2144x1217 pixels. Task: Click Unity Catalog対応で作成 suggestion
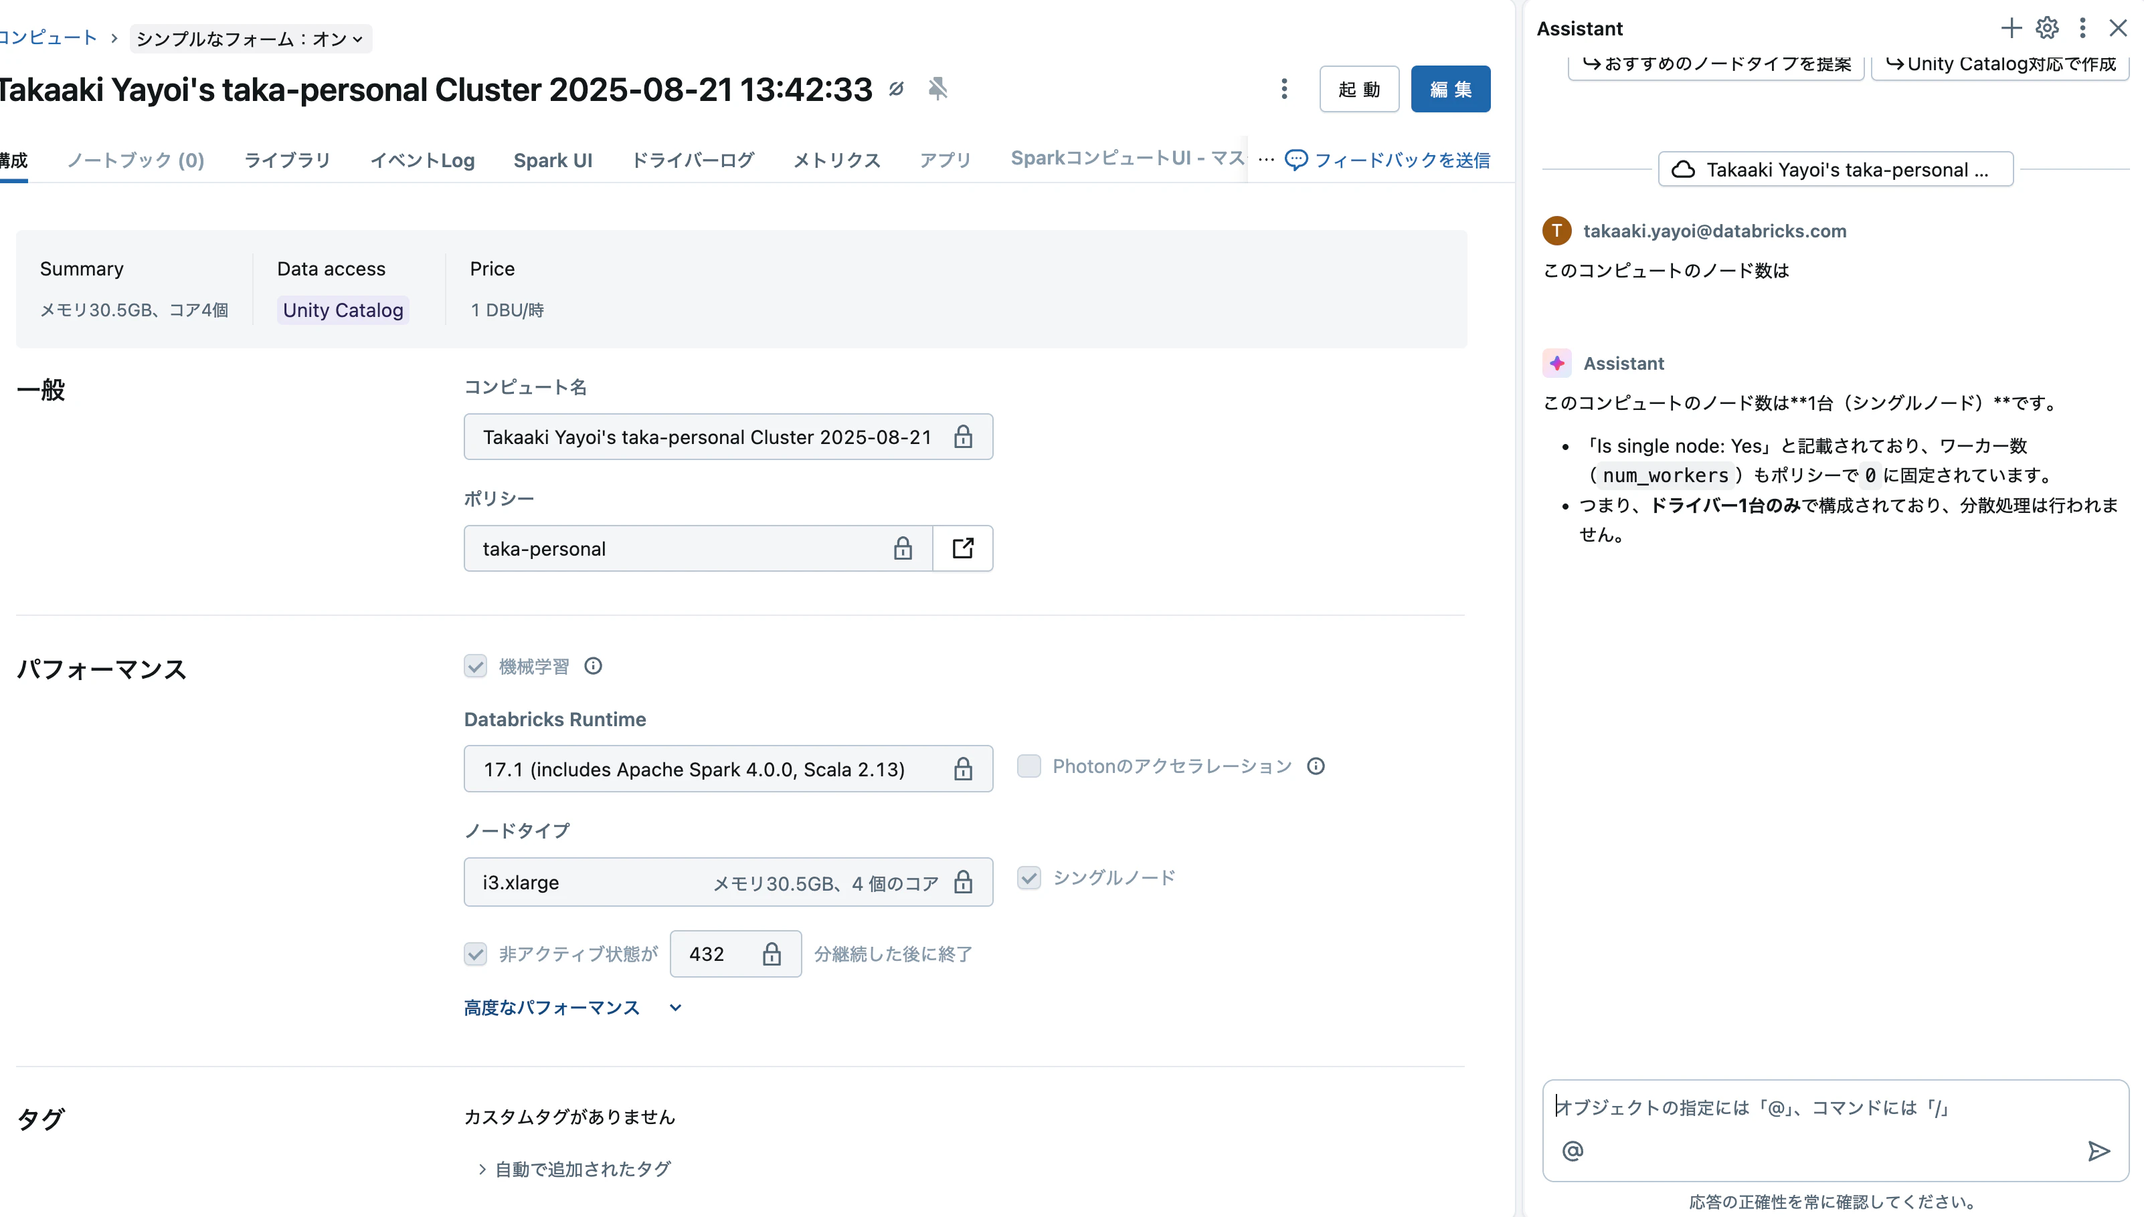[x=2000, y=64]
